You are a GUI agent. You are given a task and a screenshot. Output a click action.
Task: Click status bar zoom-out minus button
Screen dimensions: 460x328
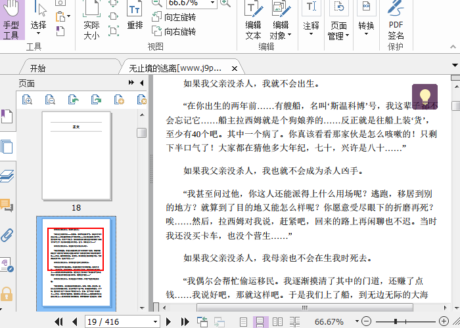(367, 321)
